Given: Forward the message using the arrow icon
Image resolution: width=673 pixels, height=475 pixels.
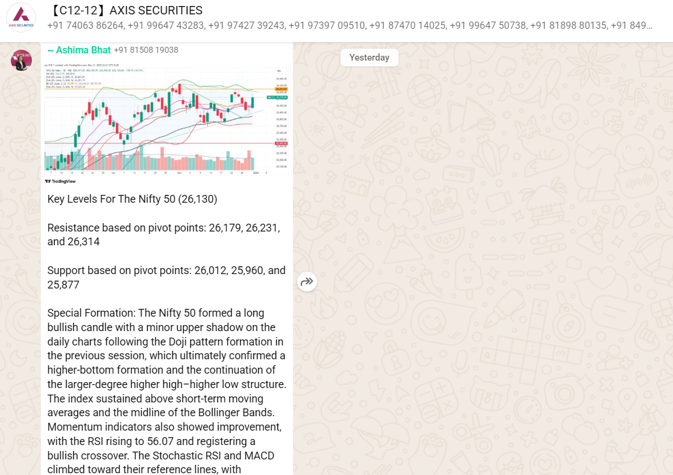Looking at the screenshot, I should (x=307, y=281).
